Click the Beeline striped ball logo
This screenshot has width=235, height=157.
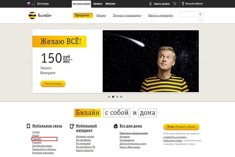(32, 16)
